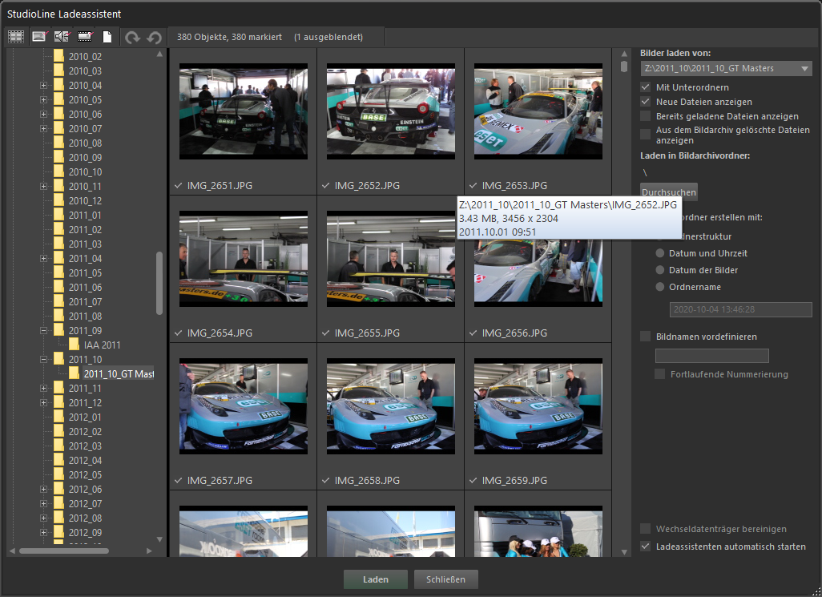Uncheck the Mit Unterordnern checkbox
This screenshot has width=822, height=597.
click(x=646, y=87)
